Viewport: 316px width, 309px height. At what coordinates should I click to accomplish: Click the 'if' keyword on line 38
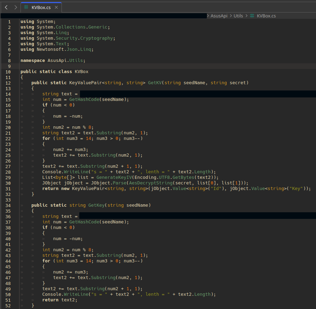click(x=45, y=228)
